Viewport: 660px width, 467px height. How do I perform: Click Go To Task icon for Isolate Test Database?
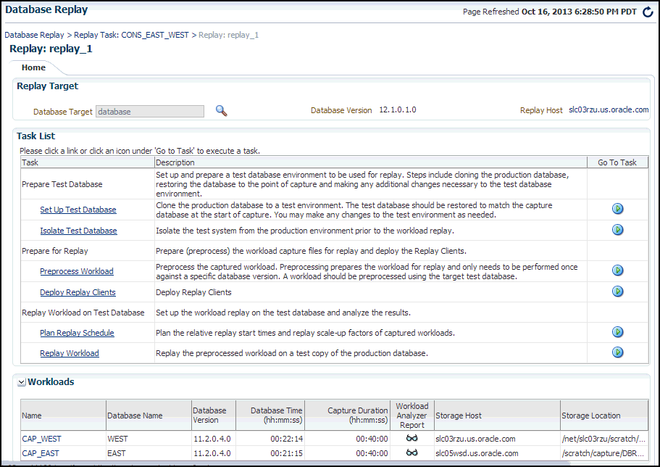pos(617,230)
